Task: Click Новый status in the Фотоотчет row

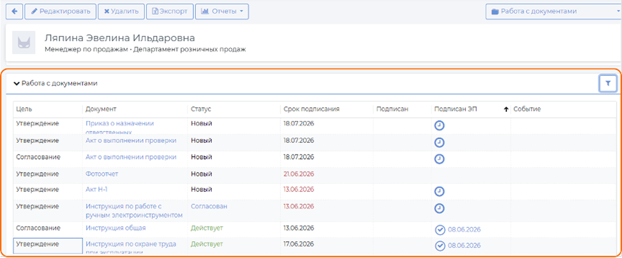Action: point(202,173)
